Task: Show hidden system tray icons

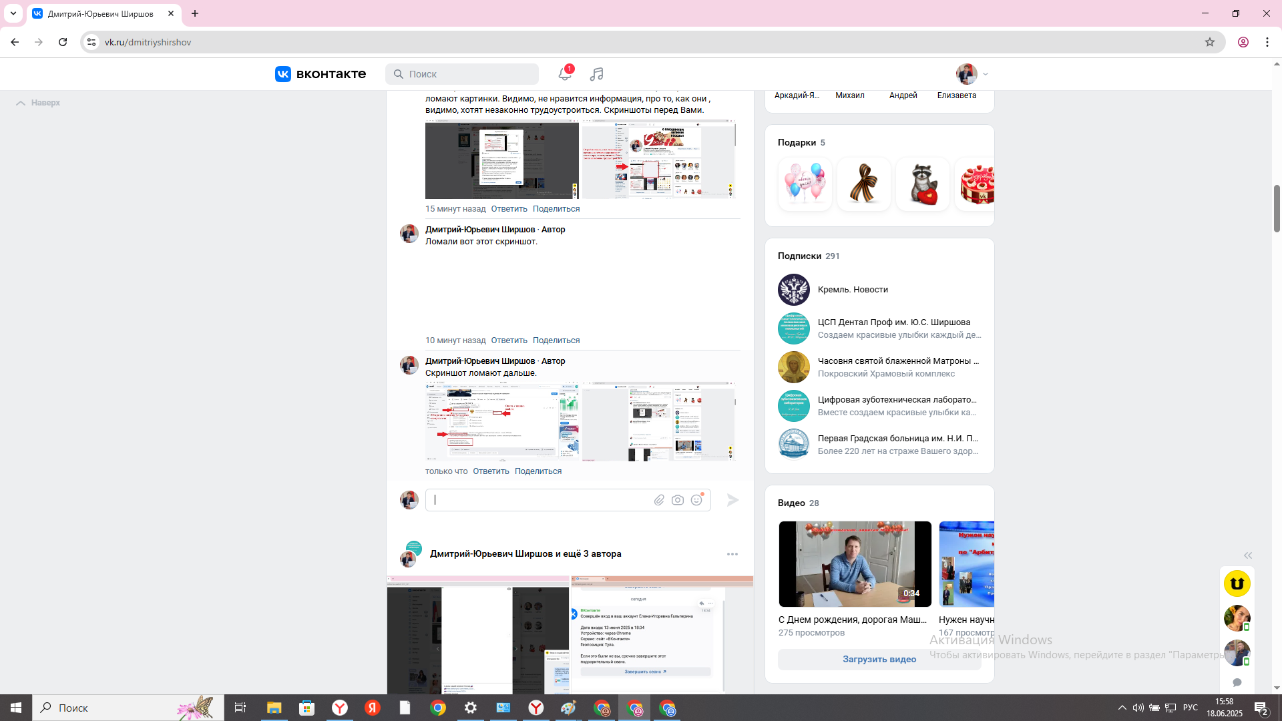Action: tap(1122, 708)
